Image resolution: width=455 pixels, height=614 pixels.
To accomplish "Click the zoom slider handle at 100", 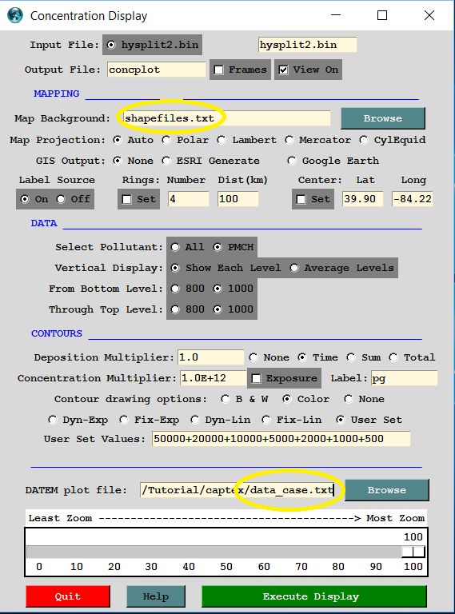I will (x=413, y=552).
